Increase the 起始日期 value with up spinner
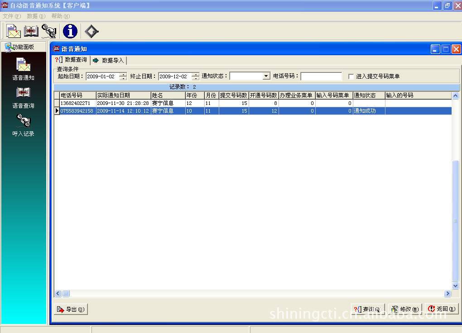This screenshot has height=333, width=462. tap(123, 75)
